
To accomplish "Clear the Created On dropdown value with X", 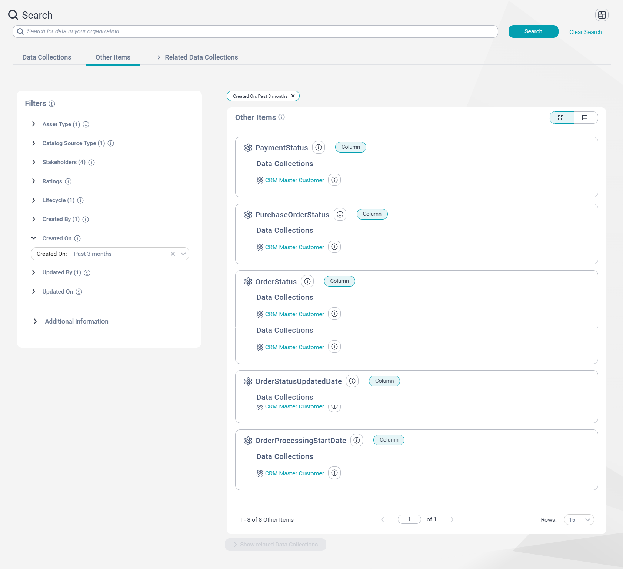I will pyautogui.click(x=173, y=254).
